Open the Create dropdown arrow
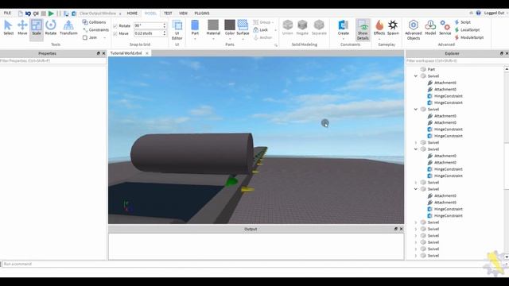The image size is (509, 286). coord(343,39)
